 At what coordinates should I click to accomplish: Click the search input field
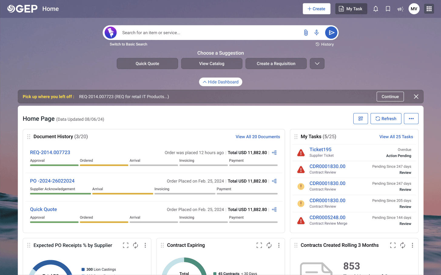tap(211, 33)
